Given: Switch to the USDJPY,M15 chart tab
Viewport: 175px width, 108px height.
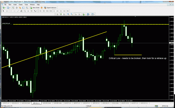Looking at the screenshot, I should [x=125, y=103].
